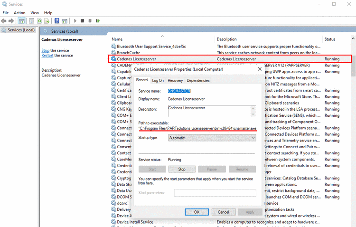Click the gear icon beside Clipboar service
Viewport: 356px width, 227px height.
(113, 103)
